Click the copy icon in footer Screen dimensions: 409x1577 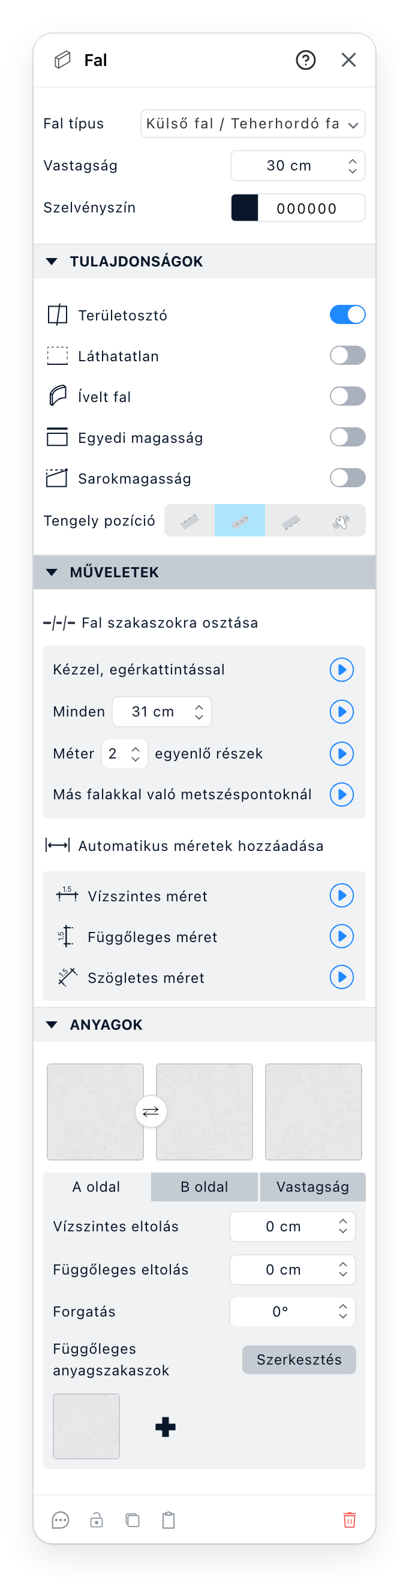pyautogui.click(x=133, y=1520)
